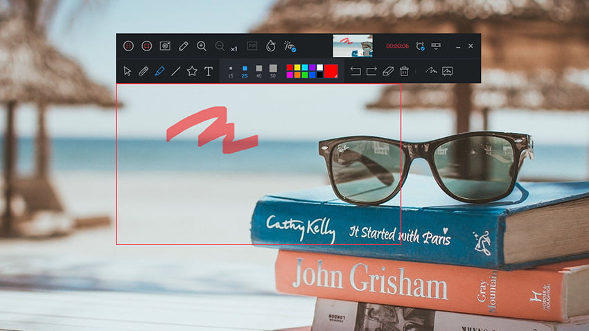Set brush size to 15
This screenshot has width=589, height=331.
pos(231,69)
